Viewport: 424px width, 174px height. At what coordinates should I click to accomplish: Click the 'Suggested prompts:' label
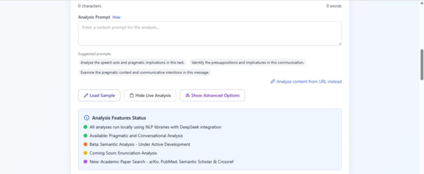95,54
